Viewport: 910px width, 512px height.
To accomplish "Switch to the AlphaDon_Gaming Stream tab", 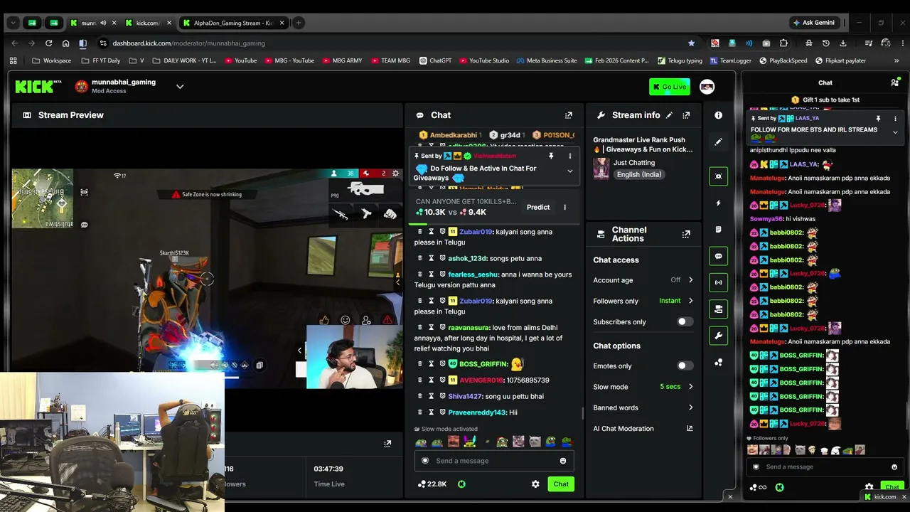I will 232,23.
